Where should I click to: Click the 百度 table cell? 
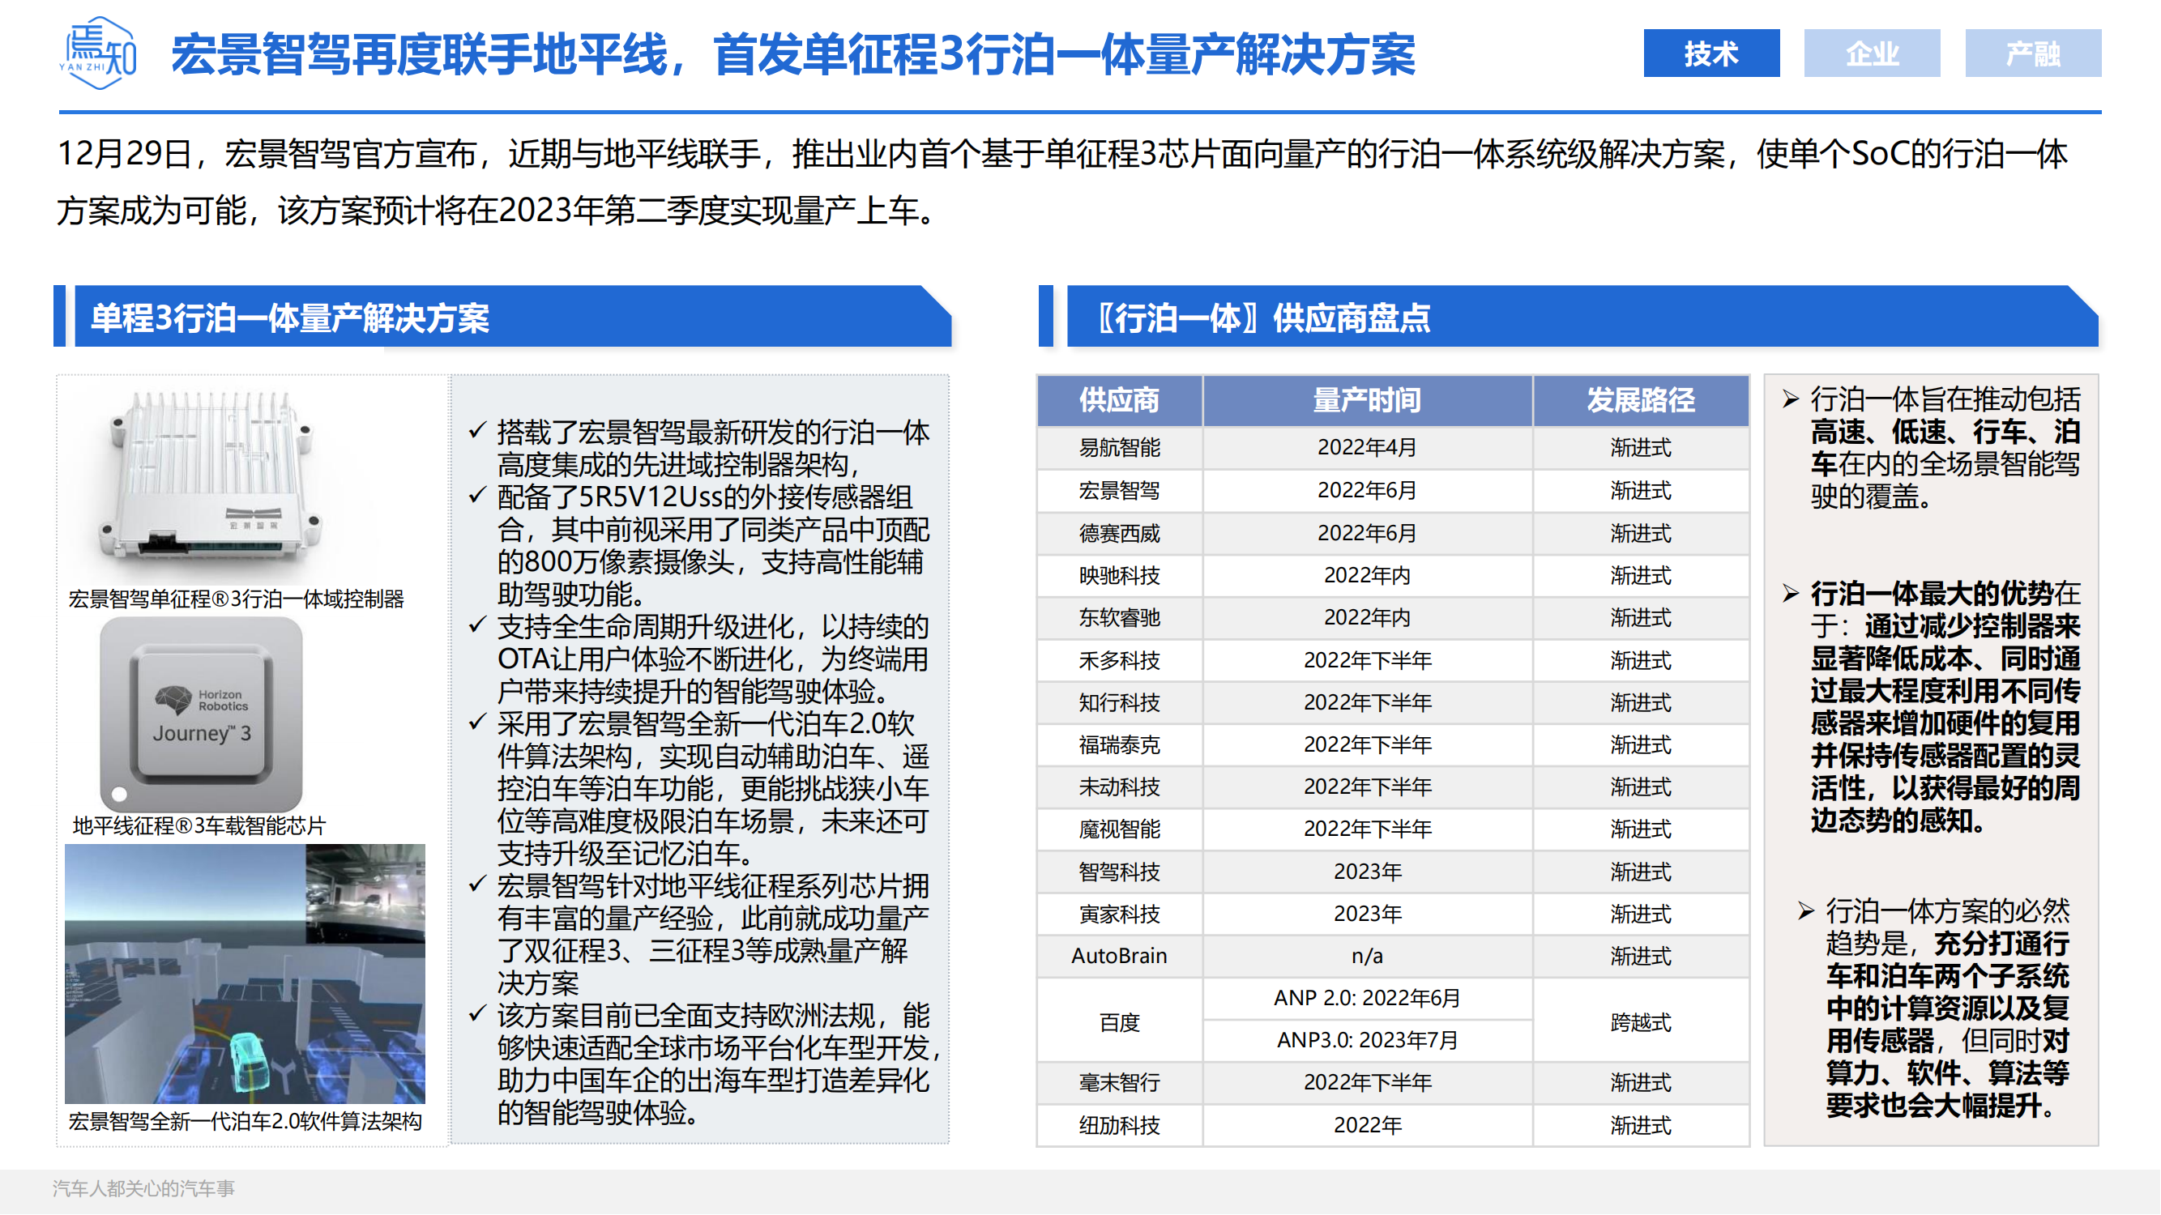pos(1120,1021)
